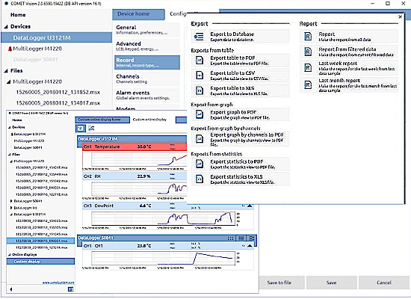Click the Export table to PDF icon

(200, 61)
